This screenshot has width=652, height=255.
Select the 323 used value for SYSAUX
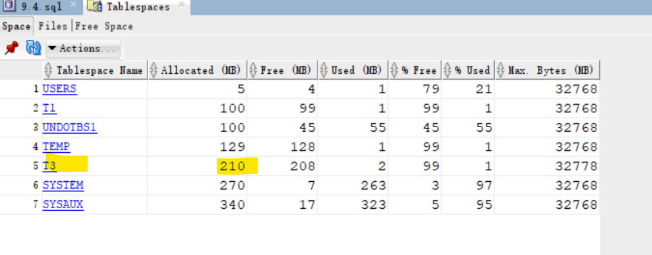click(x=374, y=205)
